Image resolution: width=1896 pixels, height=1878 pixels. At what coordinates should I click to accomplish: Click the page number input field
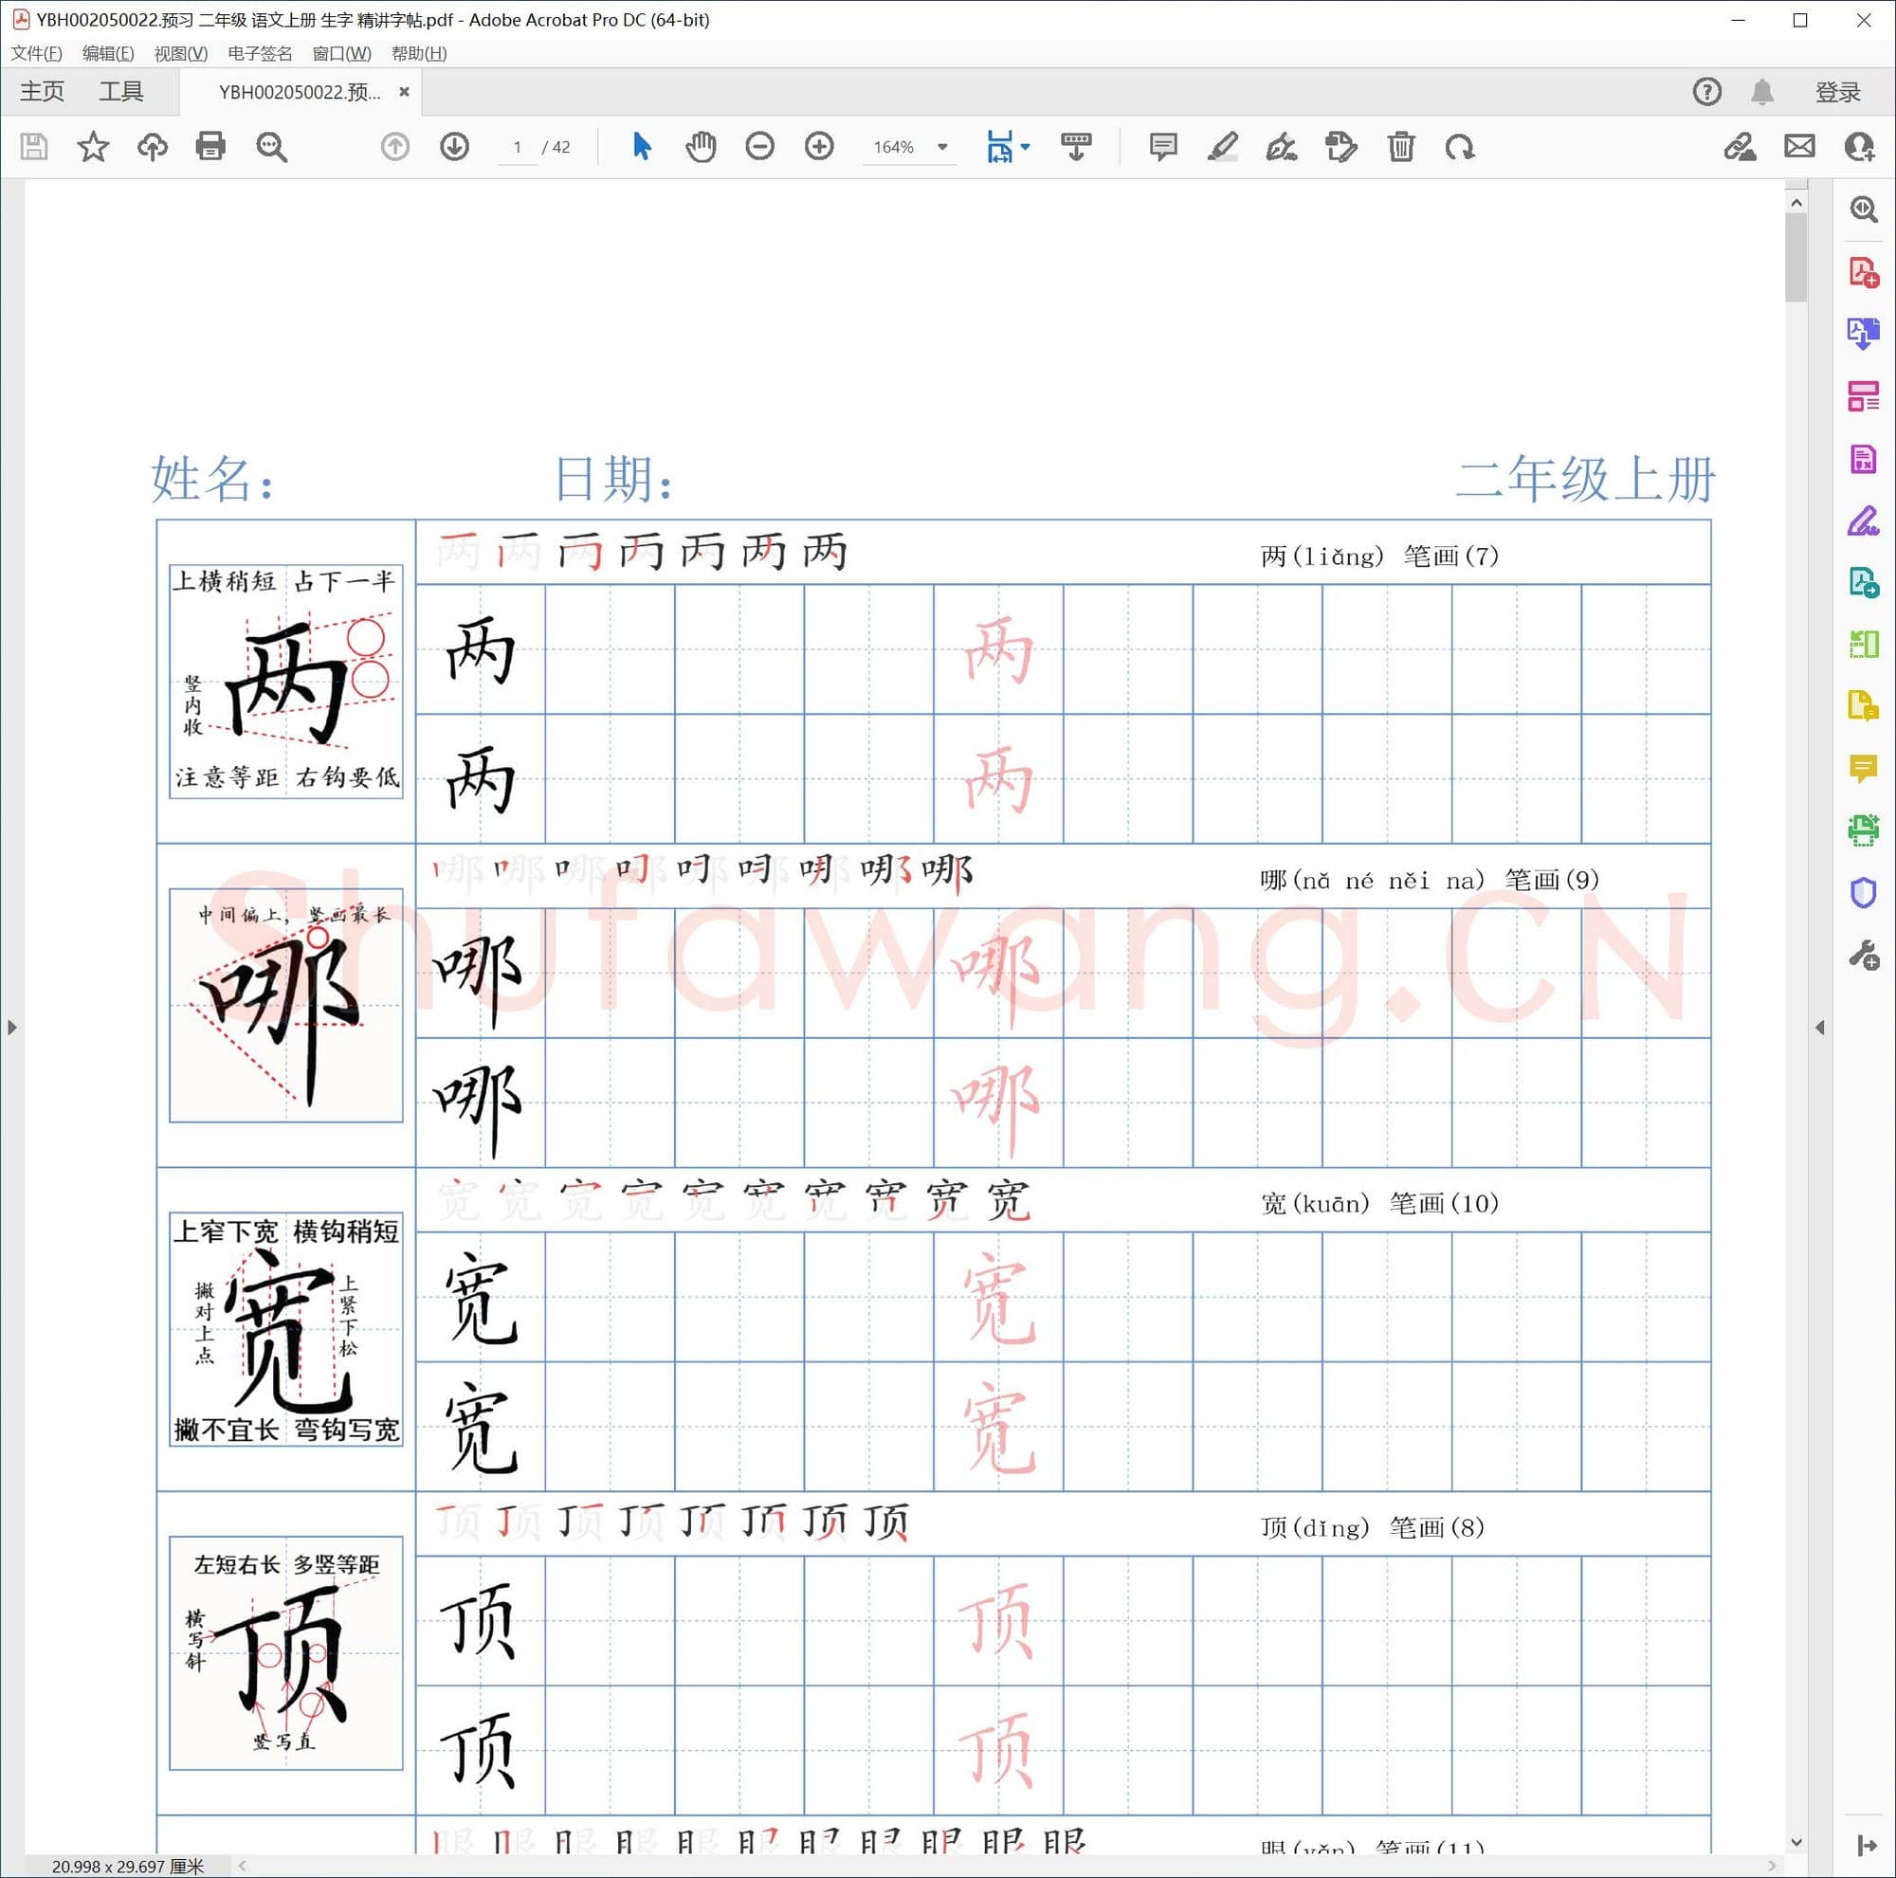coord(518,146)
